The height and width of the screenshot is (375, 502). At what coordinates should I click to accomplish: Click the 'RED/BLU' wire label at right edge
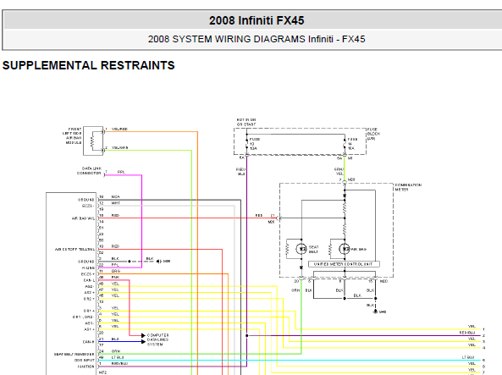[466, 333]
